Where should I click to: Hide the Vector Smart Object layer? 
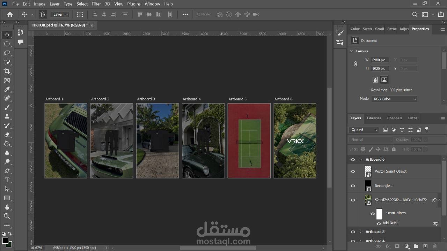pos(353,172)
